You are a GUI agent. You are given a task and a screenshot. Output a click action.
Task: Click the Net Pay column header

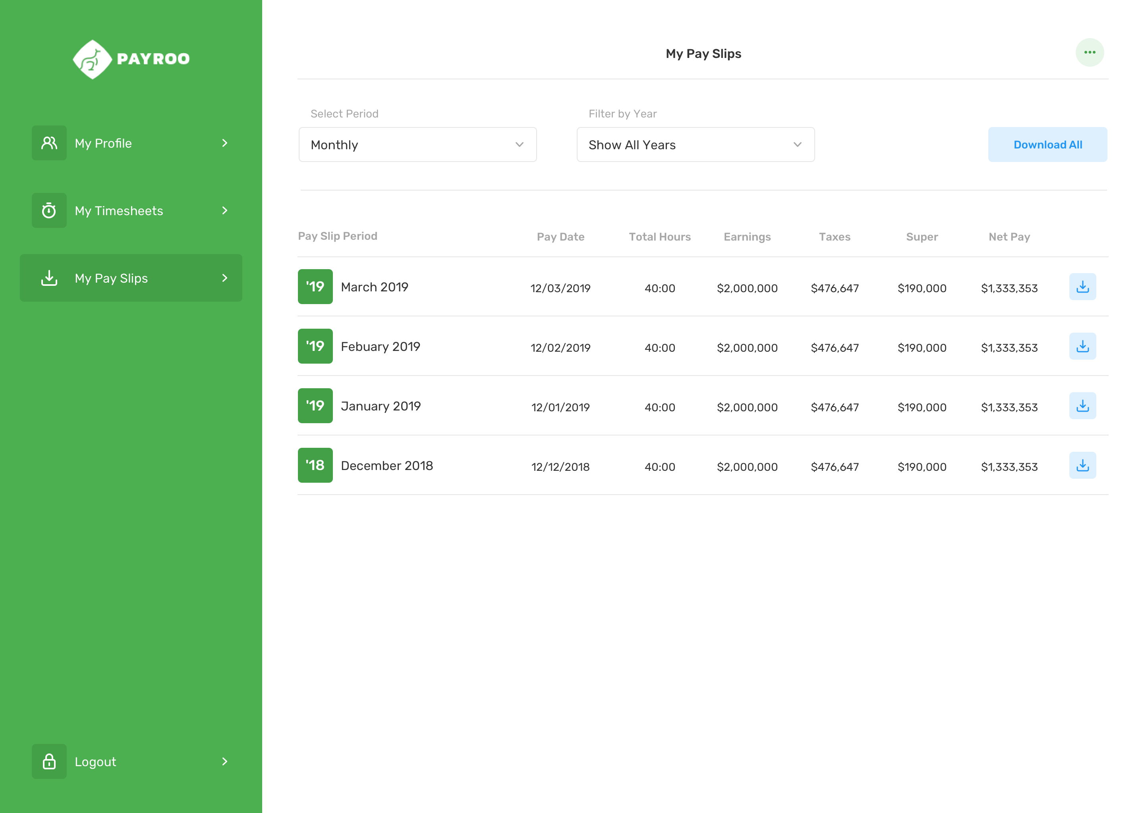pyautogui.click(x=1009, y=237)
